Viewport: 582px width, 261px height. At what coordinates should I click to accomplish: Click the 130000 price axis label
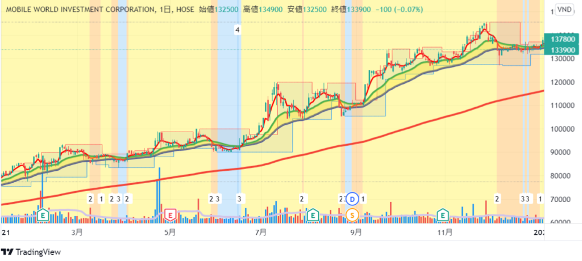point(563,58)
